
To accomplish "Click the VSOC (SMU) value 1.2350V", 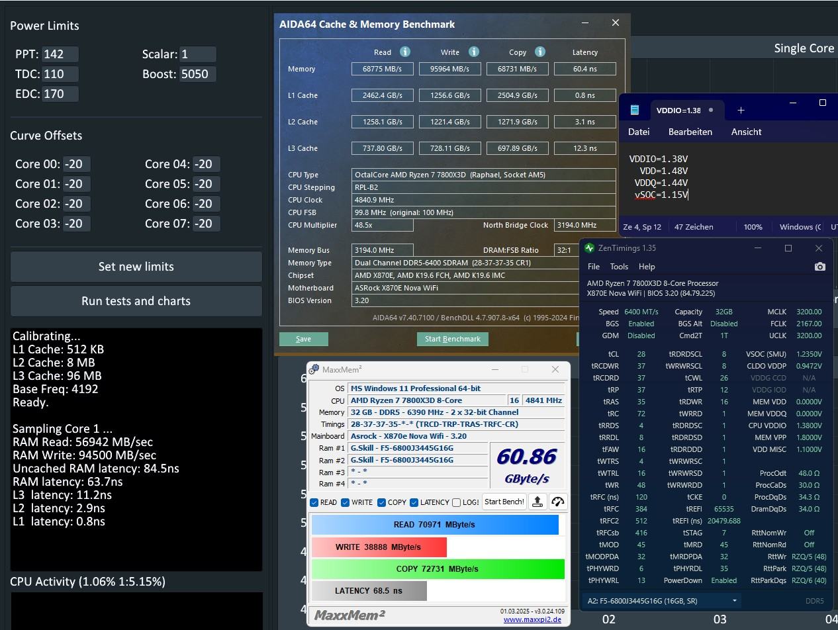I will pyautogui.click(x=808, y=354).
